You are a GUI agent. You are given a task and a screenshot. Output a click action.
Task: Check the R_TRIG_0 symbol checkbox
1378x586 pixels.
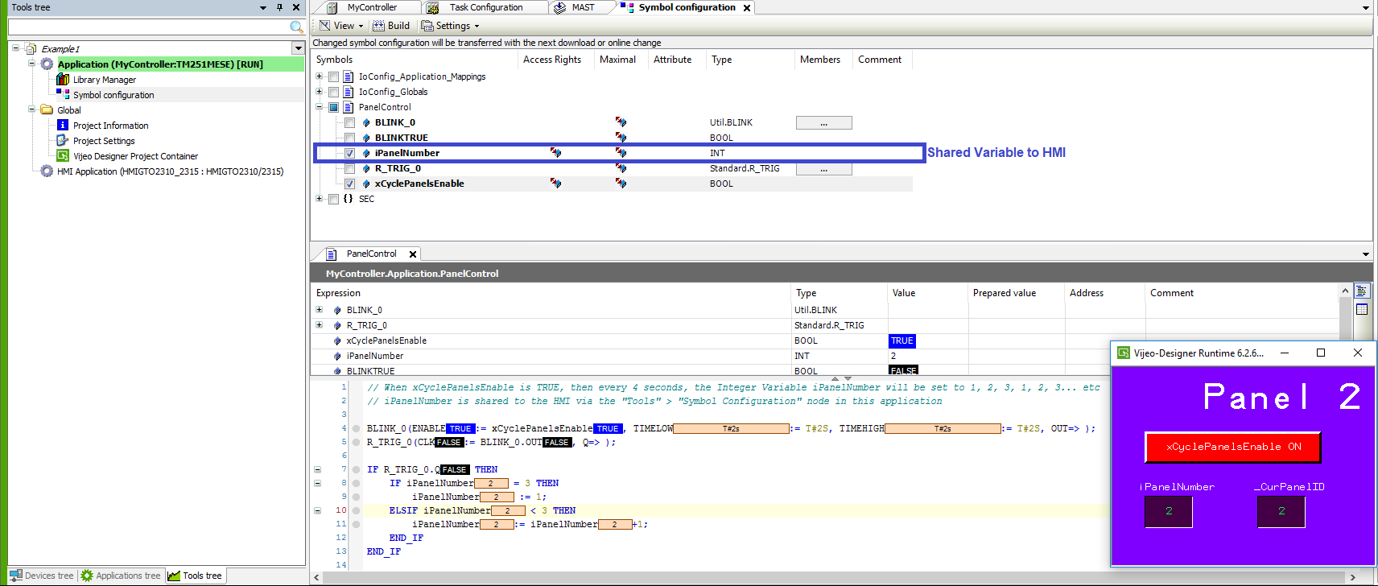pyautogui.click(x=349, y=169)
